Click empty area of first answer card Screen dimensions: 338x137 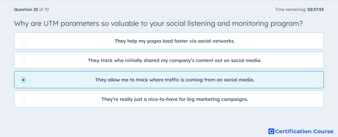tap(280, 41)
